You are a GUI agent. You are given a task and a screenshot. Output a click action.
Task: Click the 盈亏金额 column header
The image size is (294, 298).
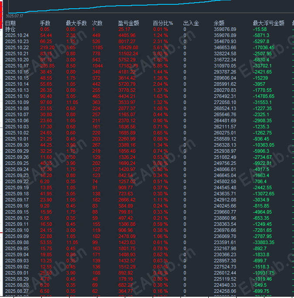(x=128, y=23)
